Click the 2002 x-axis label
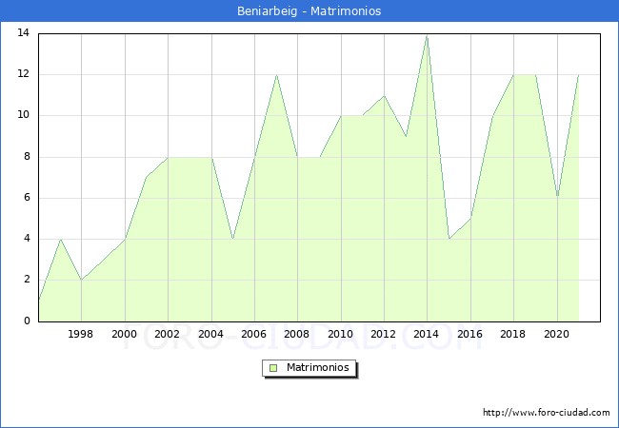 click(167, 334)
